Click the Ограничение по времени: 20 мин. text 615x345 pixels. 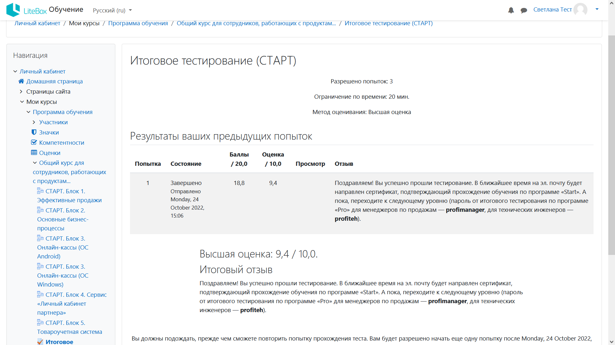point(362,96)
